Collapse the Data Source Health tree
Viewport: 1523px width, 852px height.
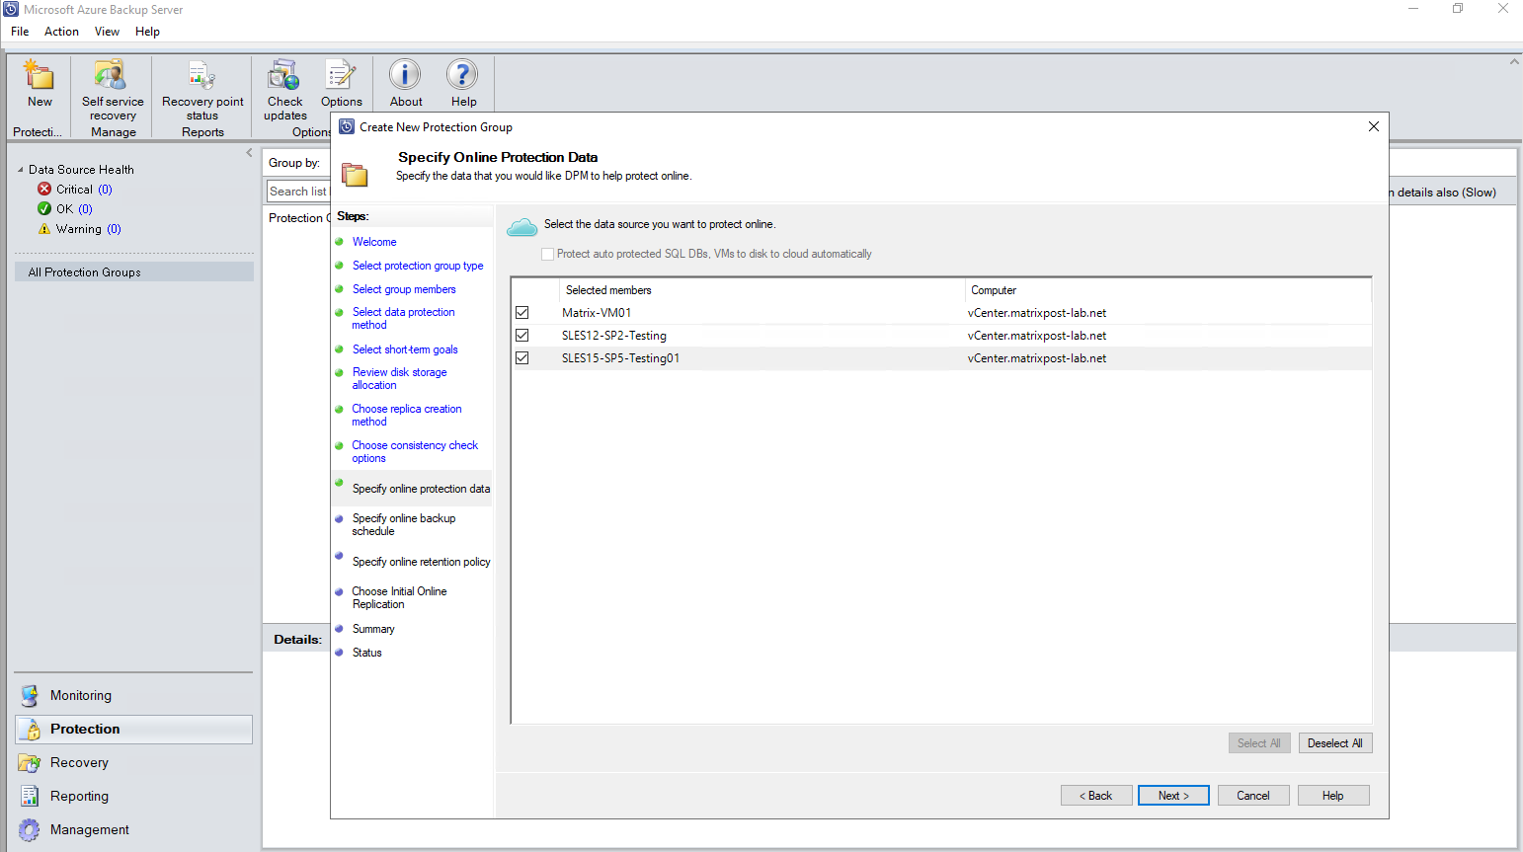pyautogui.click(x=20, y=170)
